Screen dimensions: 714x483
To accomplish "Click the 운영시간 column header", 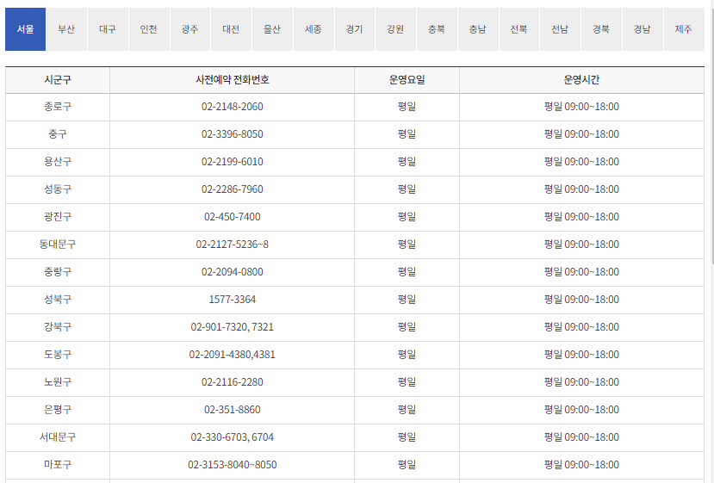I will pos(581,80).
